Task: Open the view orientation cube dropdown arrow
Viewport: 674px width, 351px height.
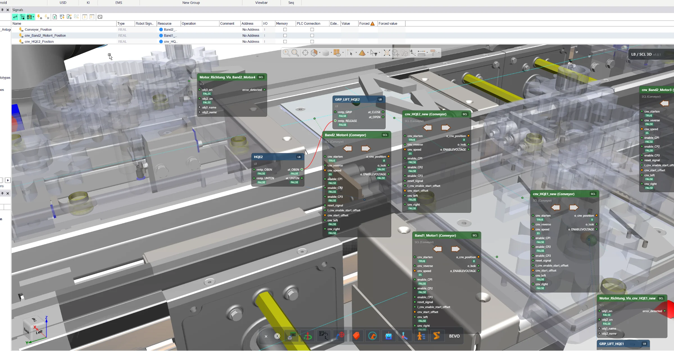Action: 320,53
